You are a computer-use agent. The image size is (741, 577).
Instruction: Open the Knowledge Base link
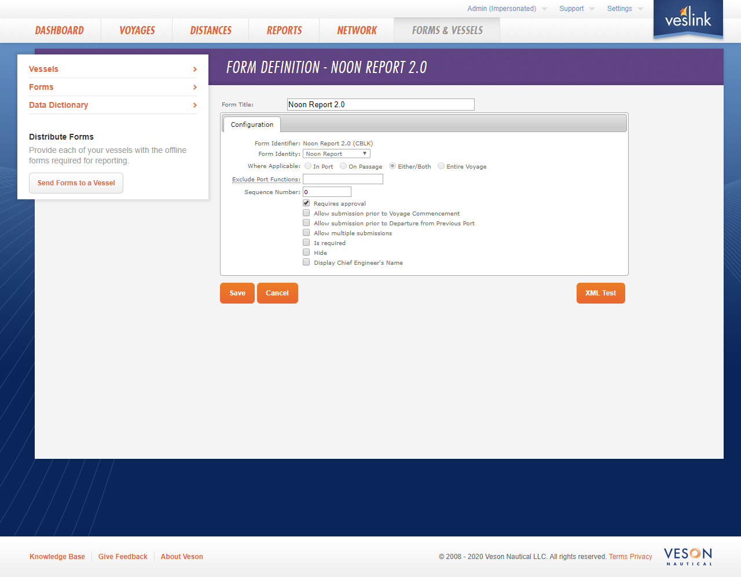point(57,556)
